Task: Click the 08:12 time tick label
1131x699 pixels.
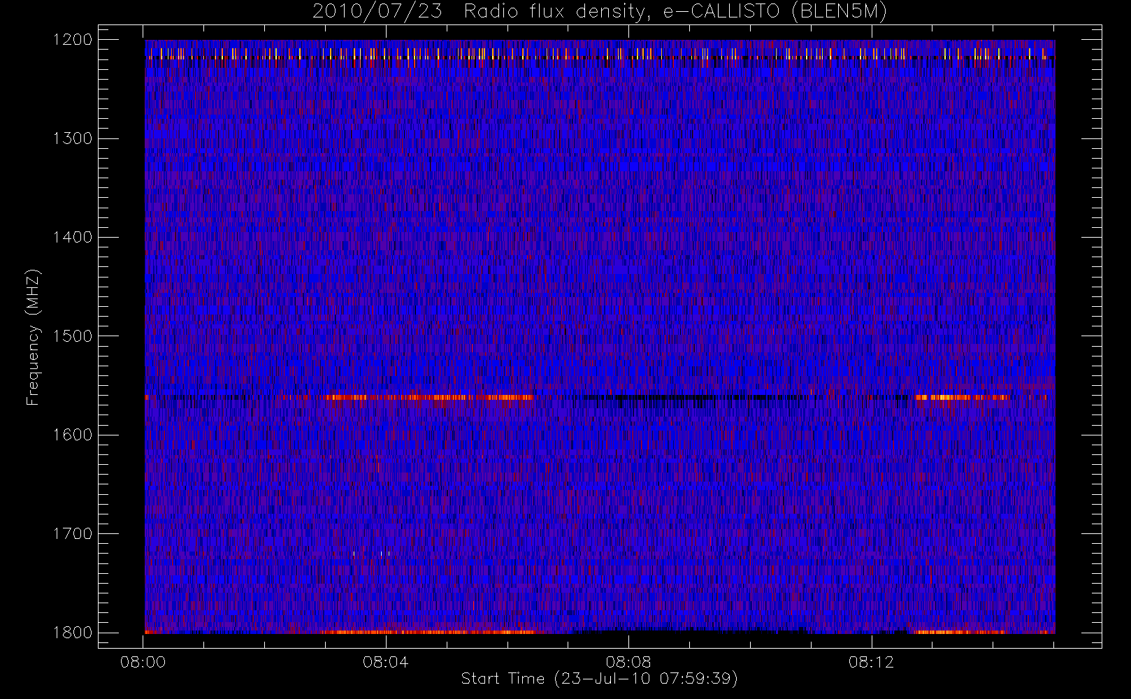Action: (872, 662)
